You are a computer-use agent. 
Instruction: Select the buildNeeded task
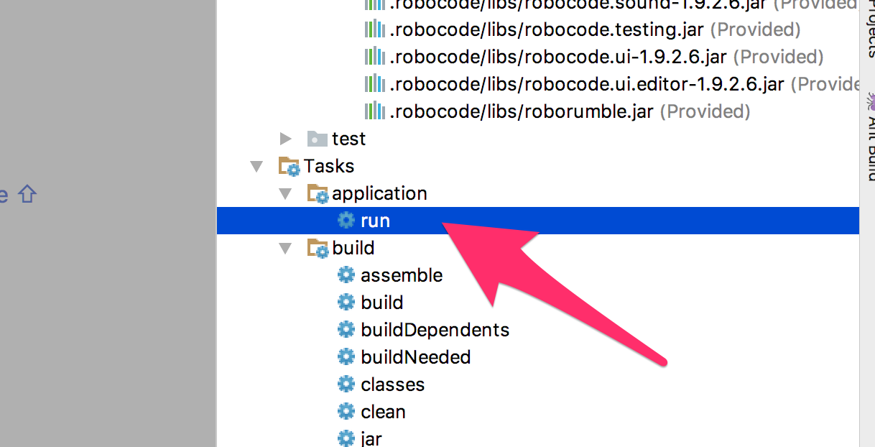tap(415, 357)
